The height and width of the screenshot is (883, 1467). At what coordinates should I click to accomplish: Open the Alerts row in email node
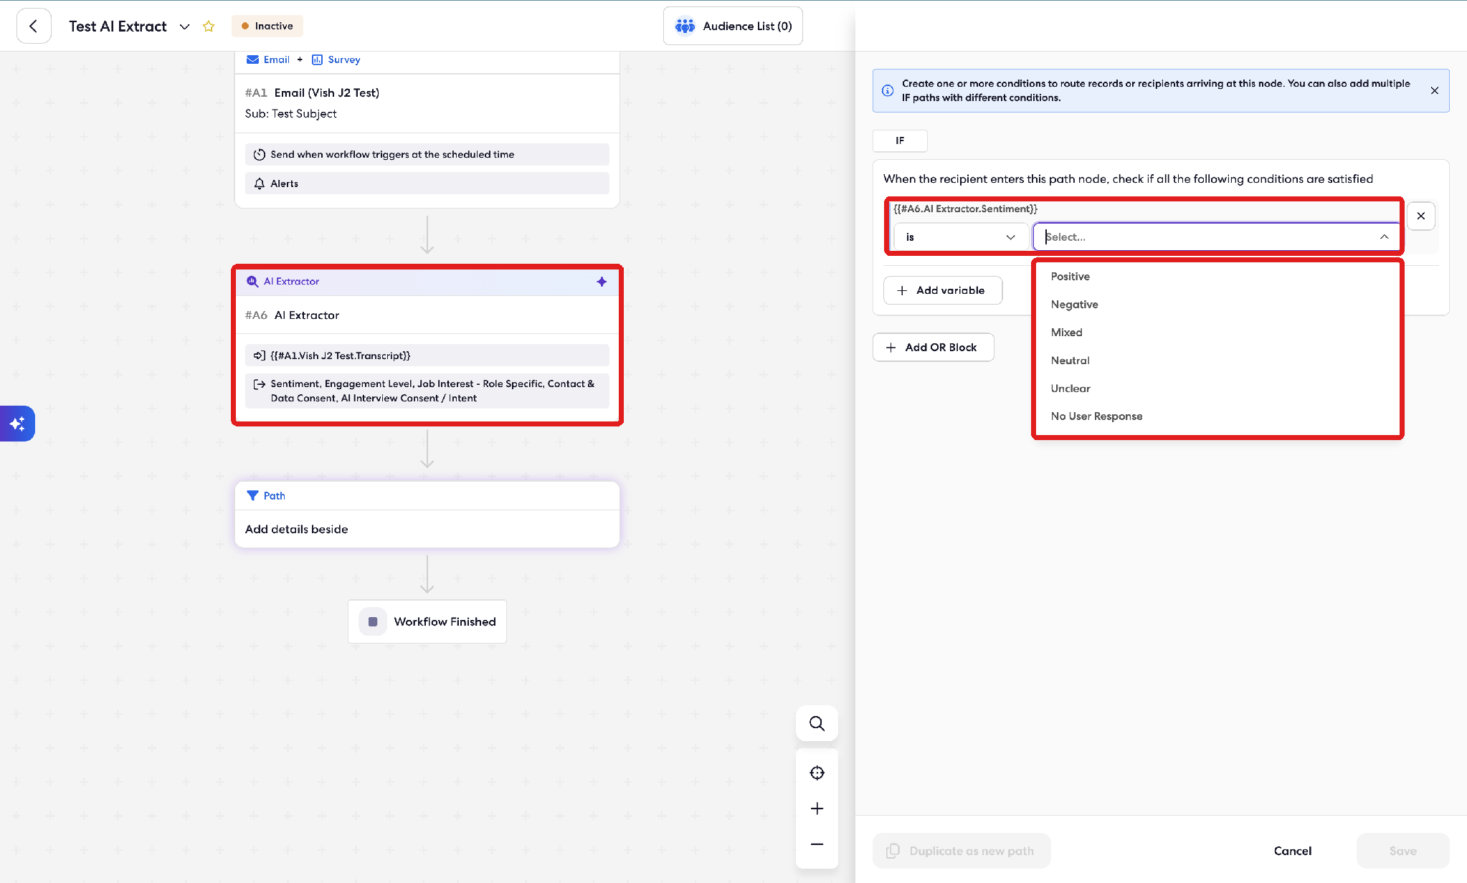(427, 183)
